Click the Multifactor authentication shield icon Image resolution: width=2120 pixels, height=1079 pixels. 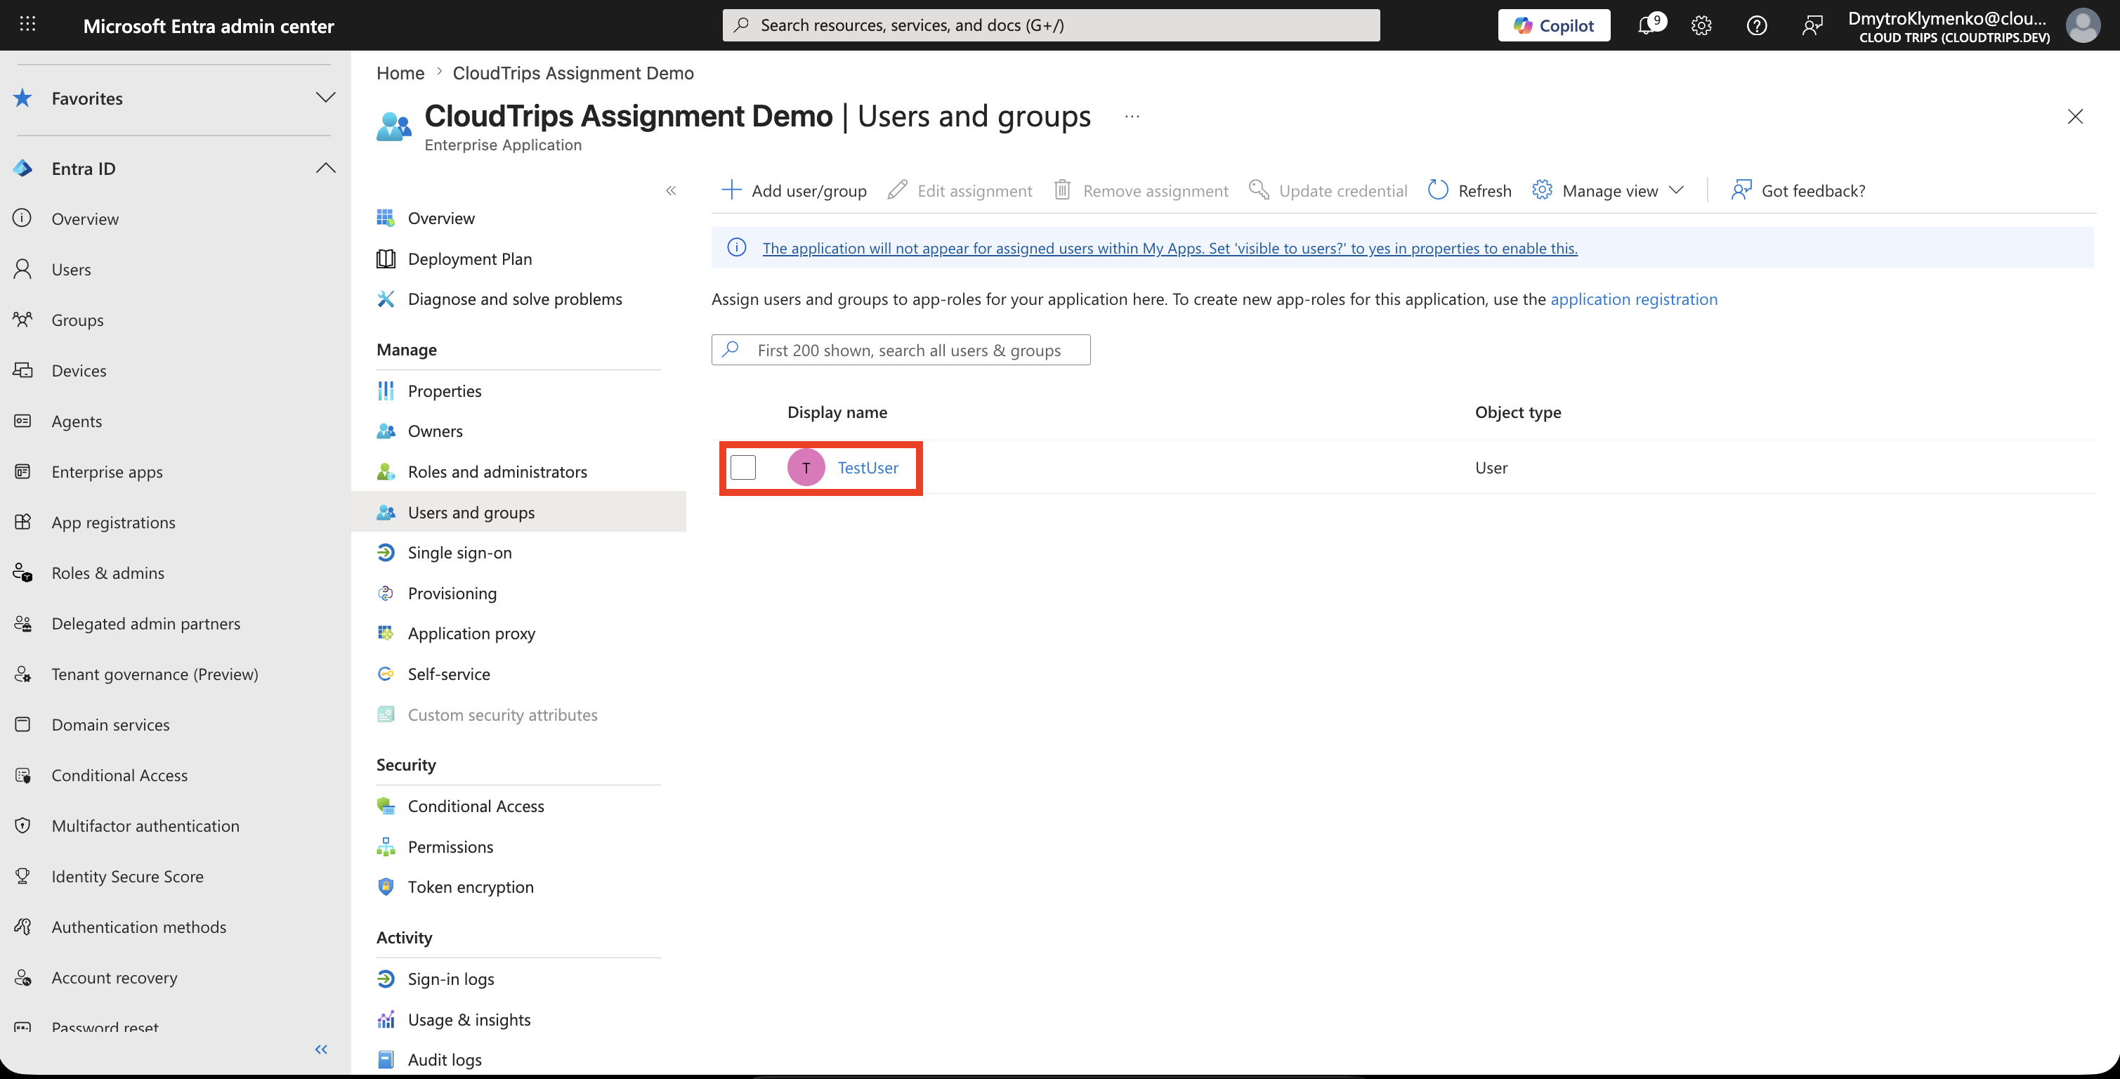[23, 825]
